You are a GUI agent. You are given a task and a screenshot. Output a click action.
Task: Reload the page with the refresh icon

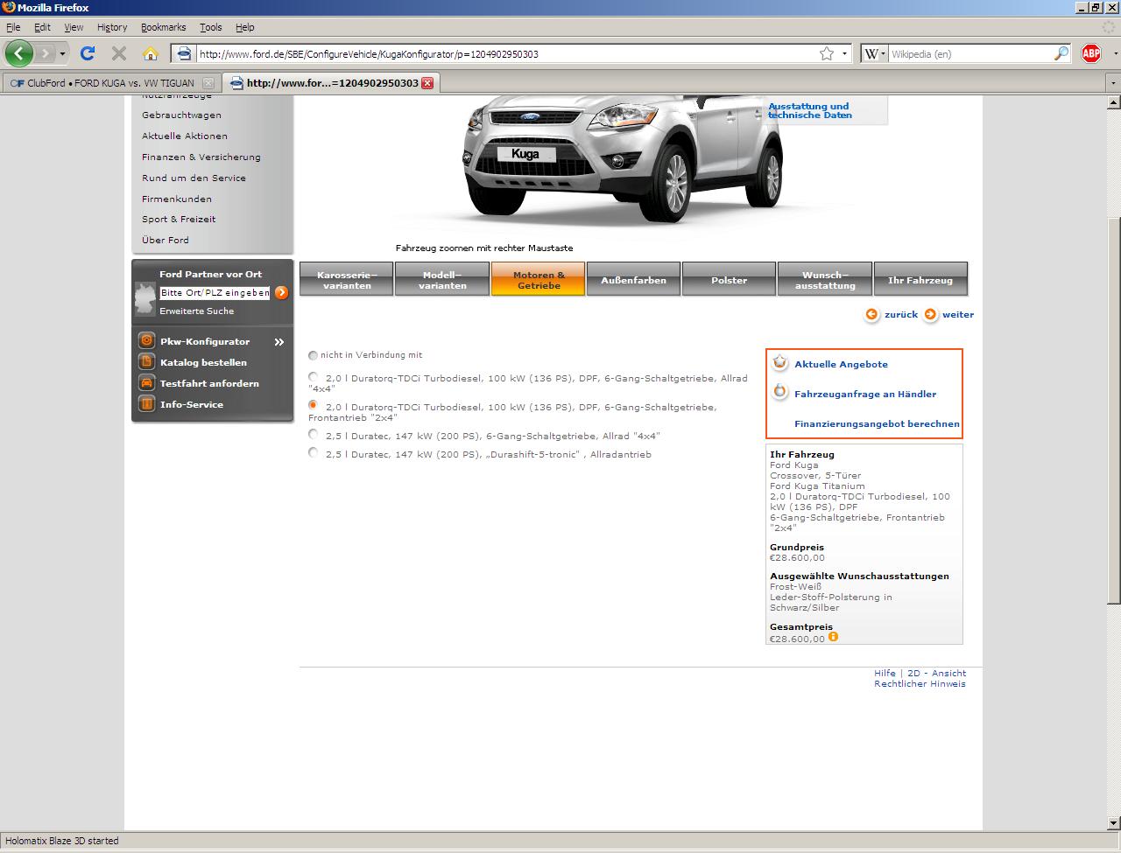tap(88, 53)
